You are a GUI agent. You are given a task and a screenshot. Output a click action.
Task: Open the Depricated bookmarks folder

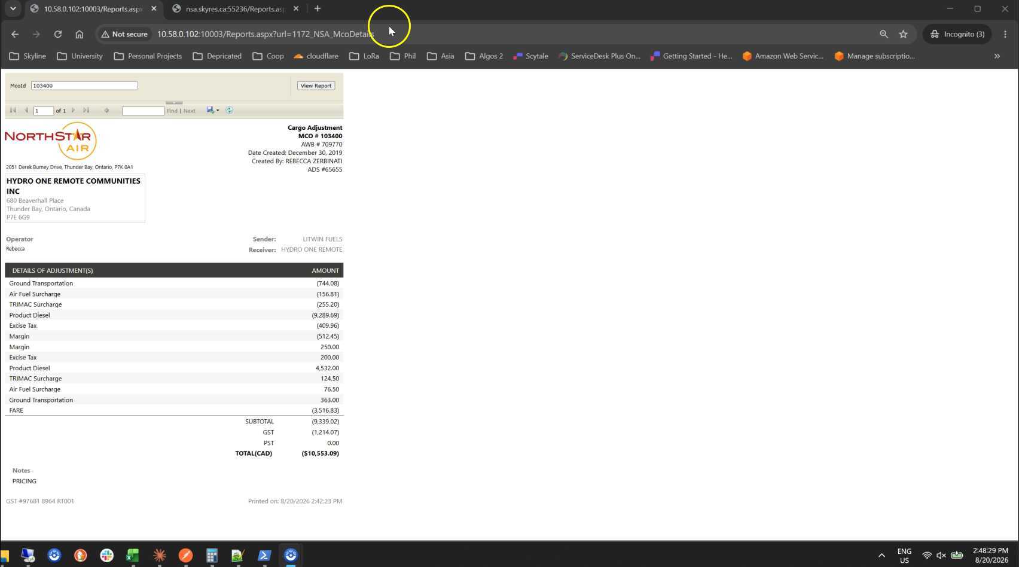pos(218,56)
